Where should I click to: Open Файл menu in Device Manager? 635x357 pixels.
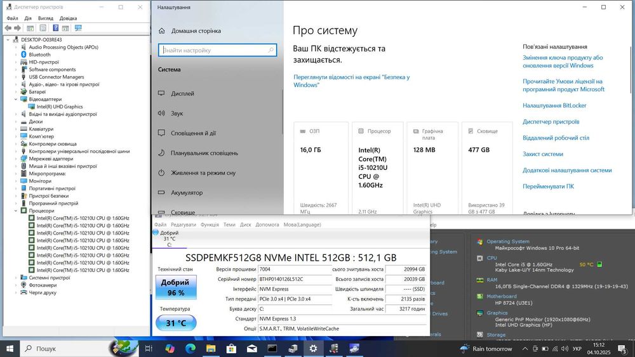[12, 18]
